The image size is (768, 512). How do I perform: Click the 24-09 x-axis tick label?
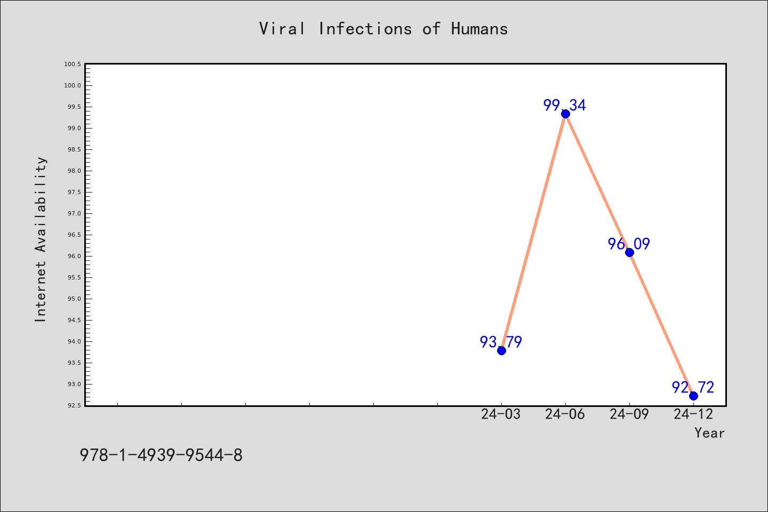[629, 414]
